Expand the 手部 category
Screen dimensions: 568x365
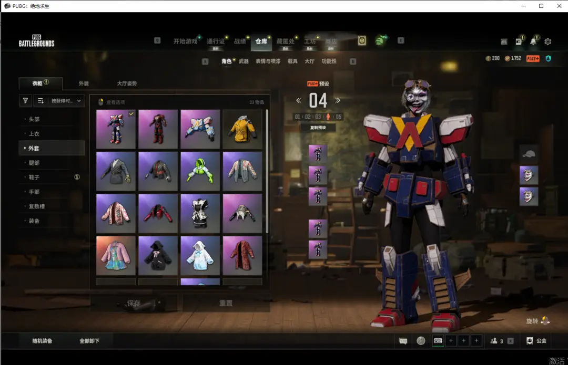[x=52, y=192]
